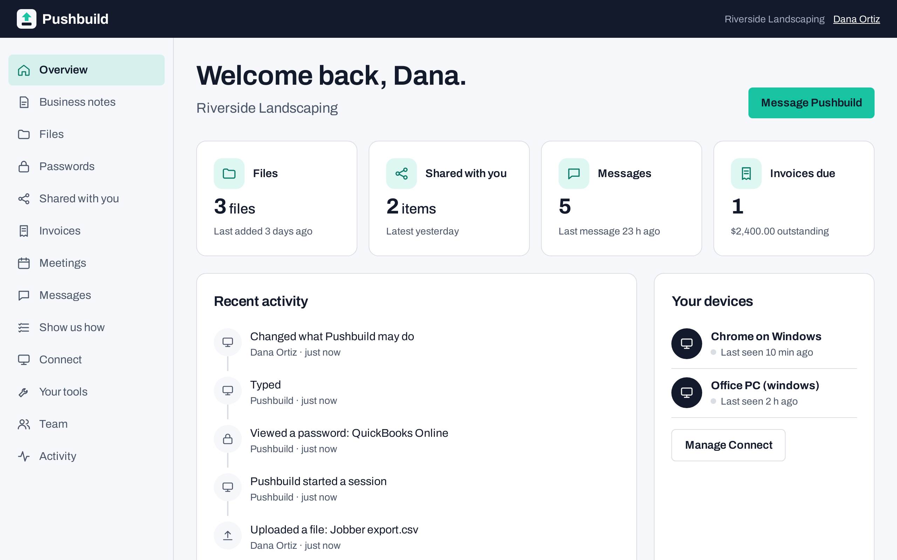Click the Team people icon
The height and width of the screenshot is (560, 897).
(24, 425)
